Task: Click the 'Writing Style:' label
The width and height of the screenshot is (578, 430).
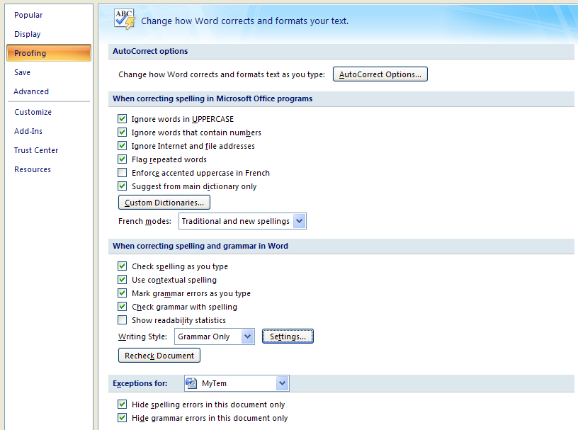Action: point(142,336)
